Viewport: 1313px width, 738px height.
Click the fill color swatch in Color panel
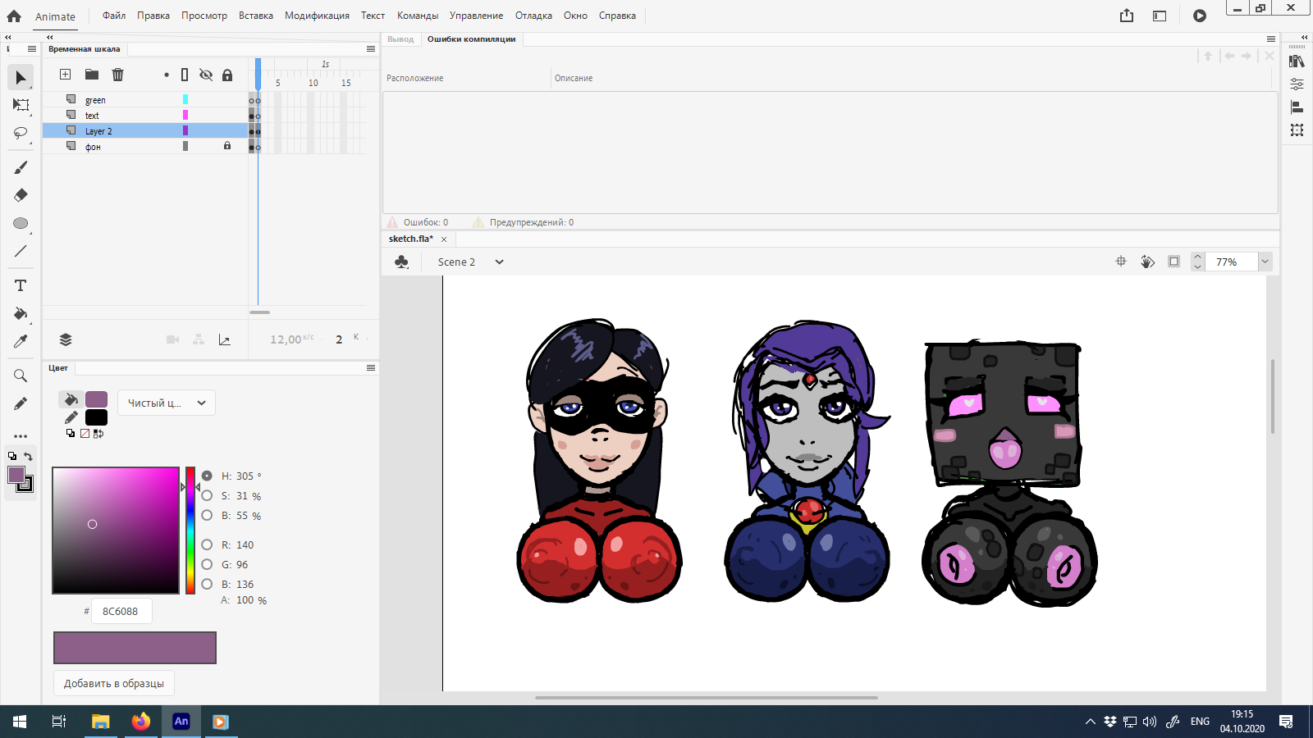[x=96, y=399]
